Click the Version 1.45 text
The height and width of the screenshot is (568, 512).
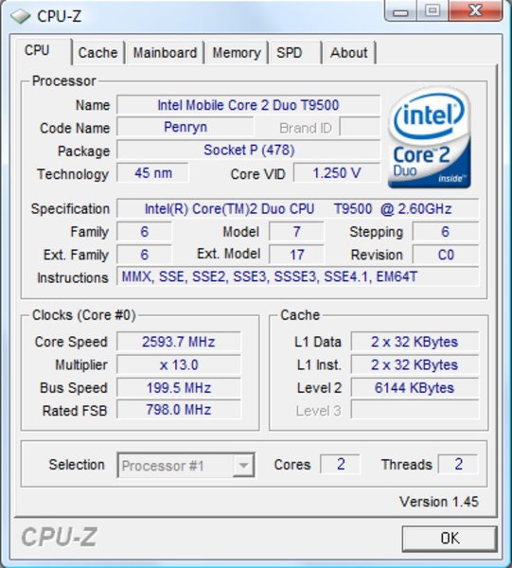(x=439, y=502)
